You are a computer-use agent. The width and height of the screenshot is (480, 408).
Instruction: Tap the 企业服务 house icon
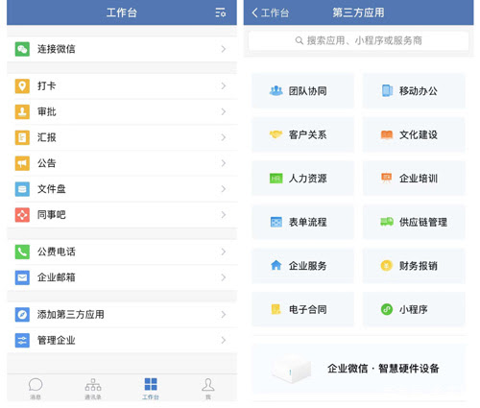[x=276, y=265]
